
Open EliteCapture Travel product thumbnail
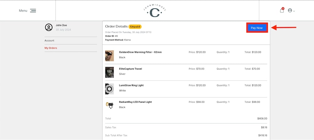tap(109, 72)
